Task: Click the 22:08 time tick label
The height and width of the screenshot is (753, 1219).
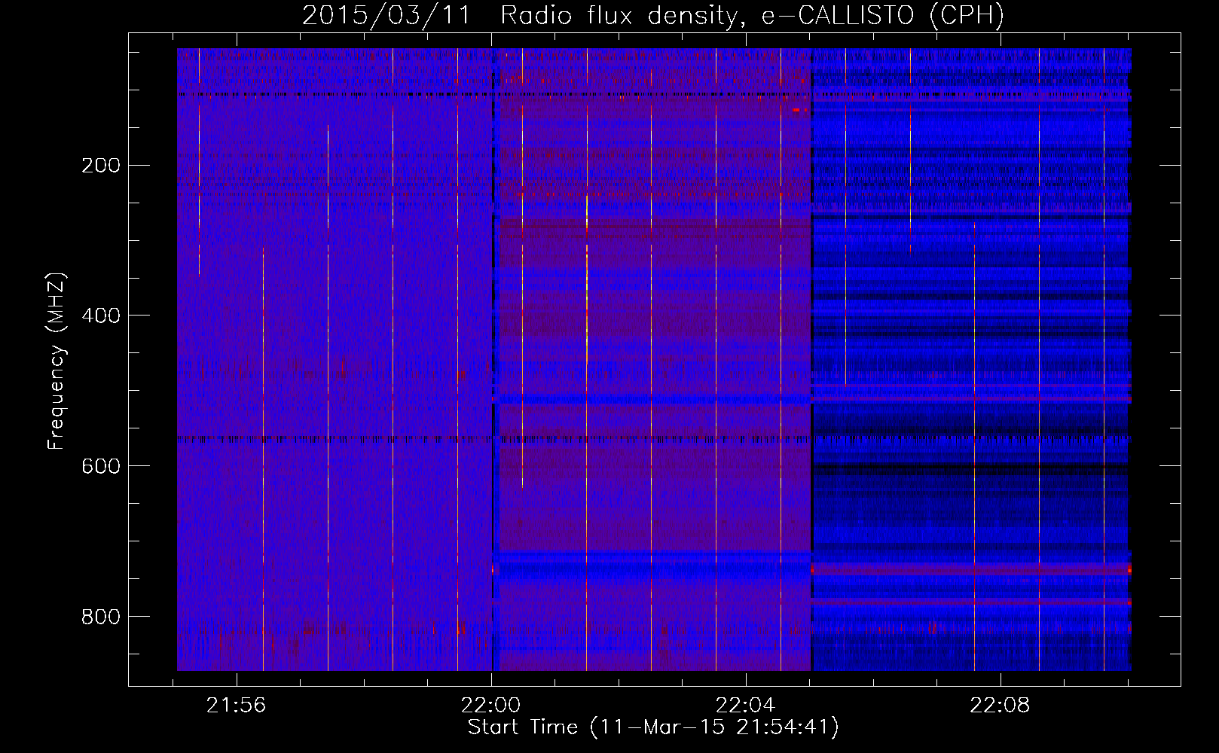Action: point(1000,706)
